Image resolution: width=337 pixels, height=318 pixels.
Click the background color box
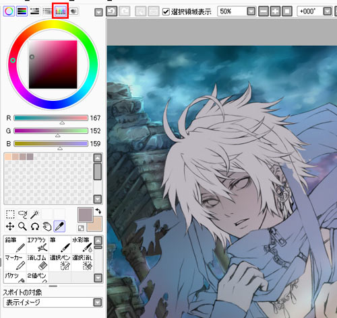pos(97,226)
